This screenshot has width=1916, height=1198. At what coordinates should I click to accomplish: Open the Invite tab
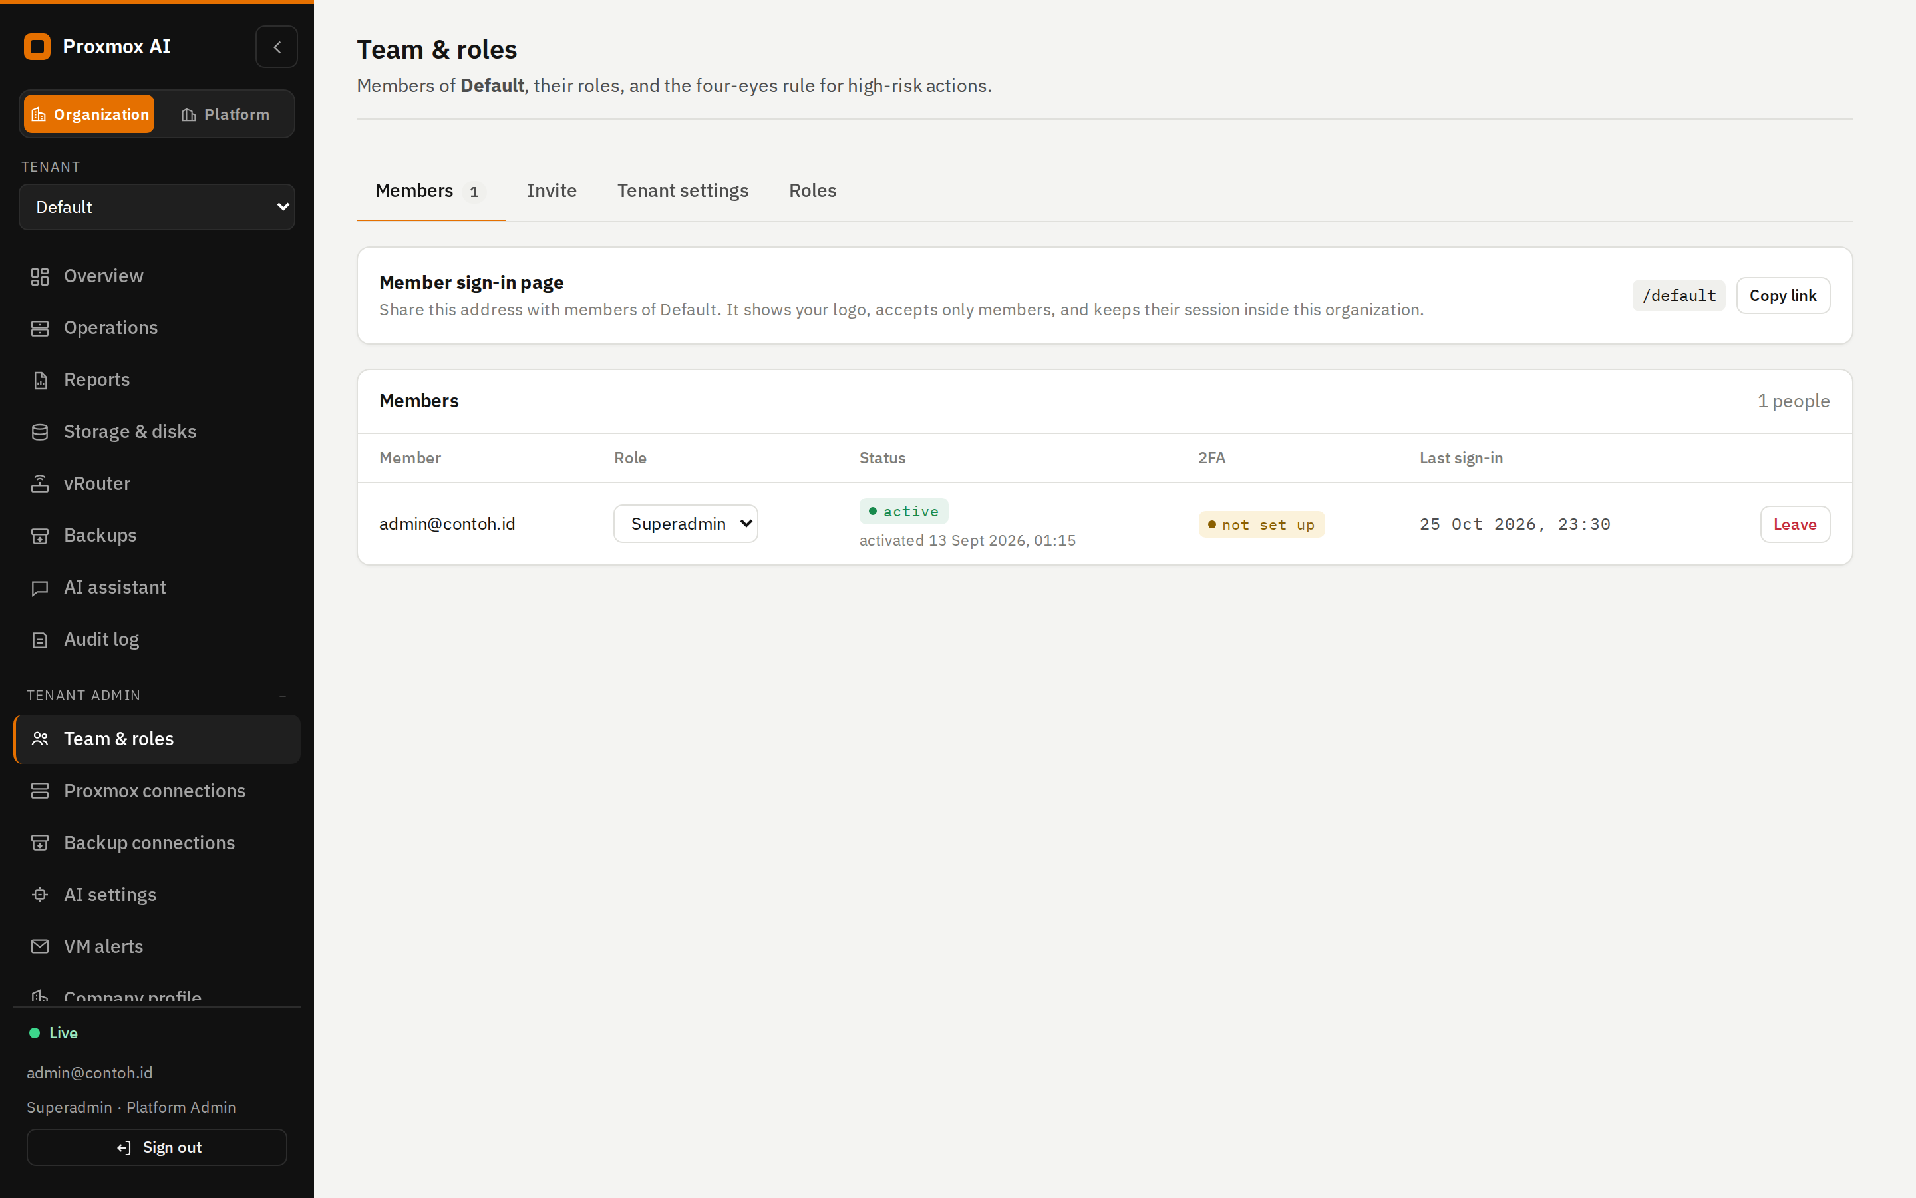tap(552, 191)
